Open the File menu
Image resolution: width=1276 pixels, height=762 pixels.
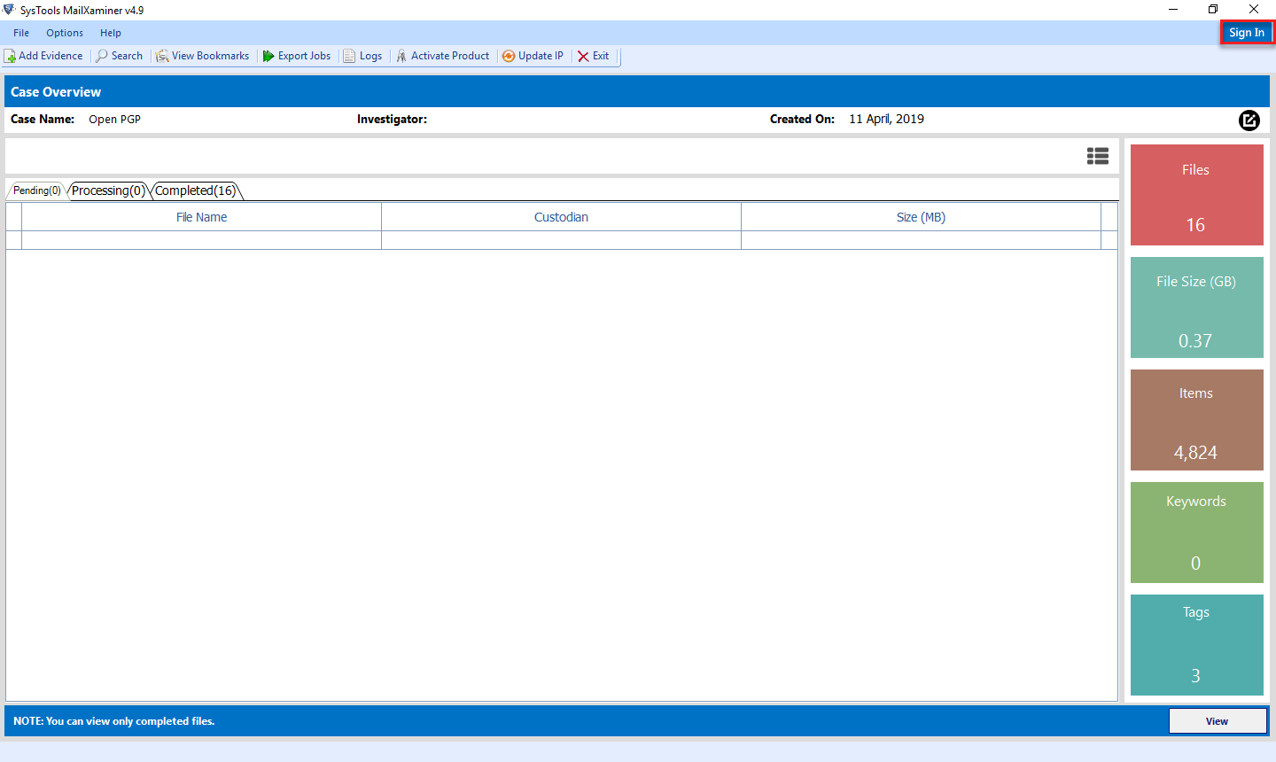coord(21,33)
